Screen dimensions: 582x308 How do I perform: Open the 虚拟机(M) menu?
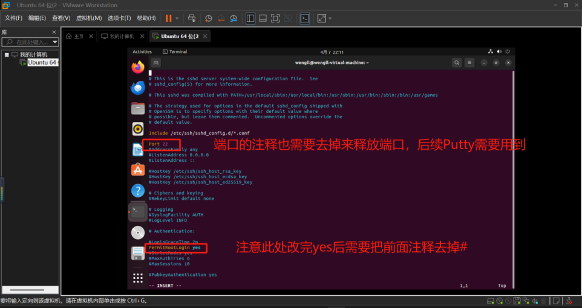tap(89, 18)
